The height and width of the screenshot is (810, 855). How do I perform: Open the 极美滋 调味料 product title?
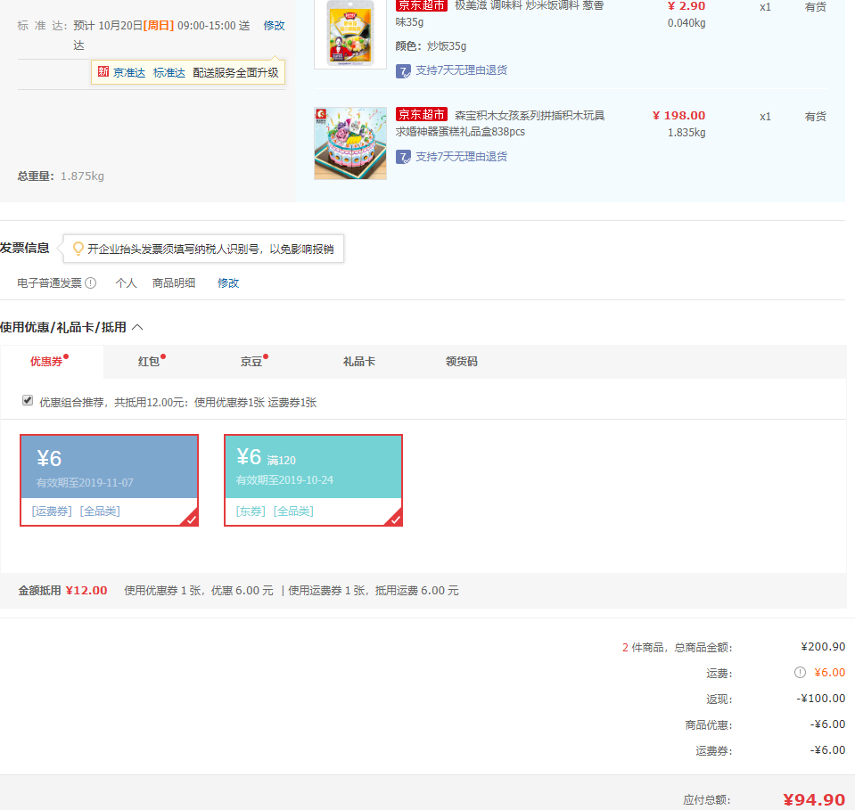point(499,13)
